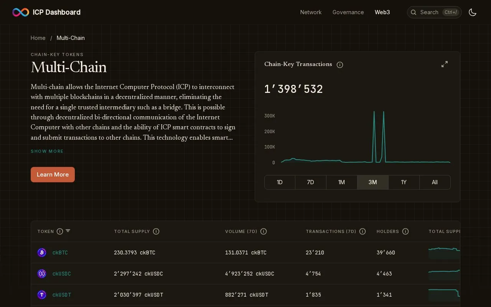
Task: Click the search magnifier icon
Action: (414, 12)
